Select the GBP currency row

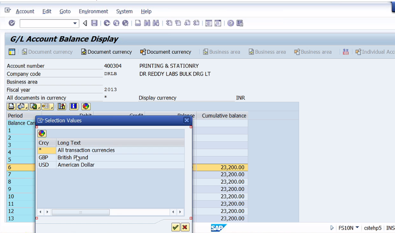111,157
